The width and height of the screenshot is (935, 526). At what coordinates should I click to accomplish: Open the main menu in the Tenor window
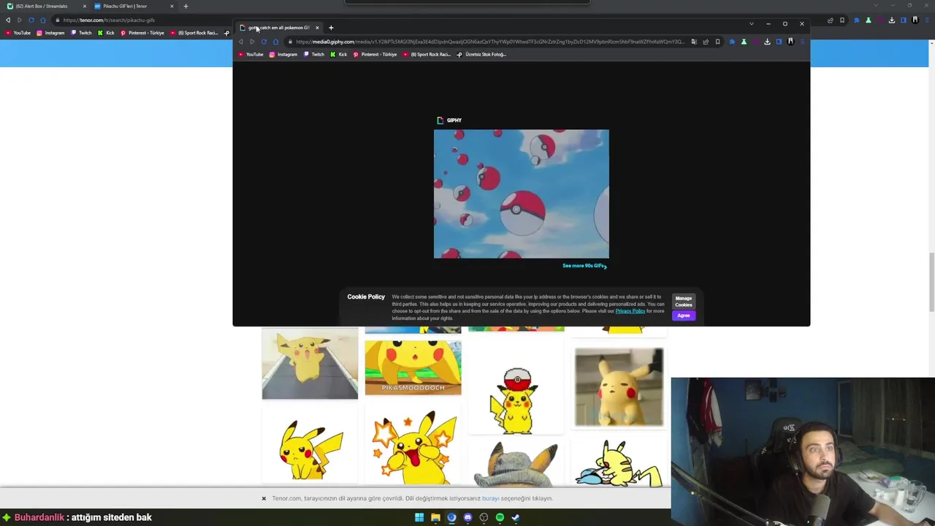tap(927, 20)
